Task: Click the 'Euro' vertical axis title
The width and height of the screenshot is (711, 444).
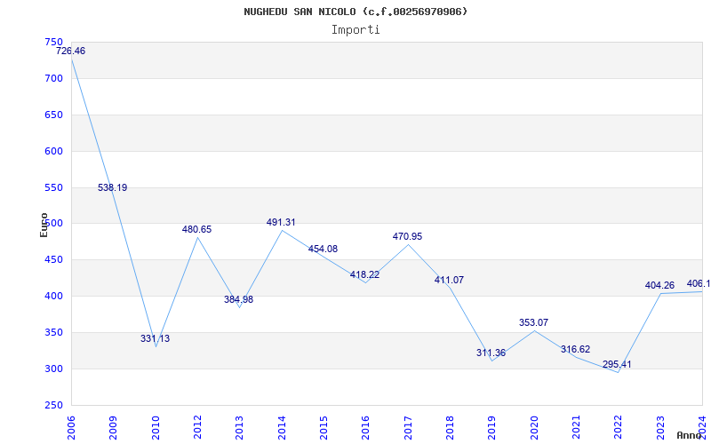Action: point(44,225)
